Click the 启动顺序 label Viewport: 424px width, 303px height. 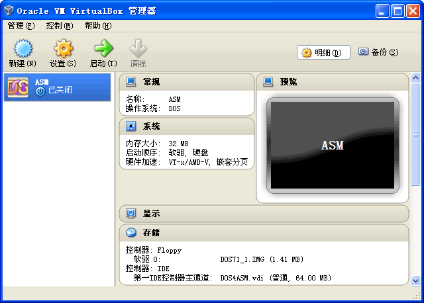pos(143,153)
